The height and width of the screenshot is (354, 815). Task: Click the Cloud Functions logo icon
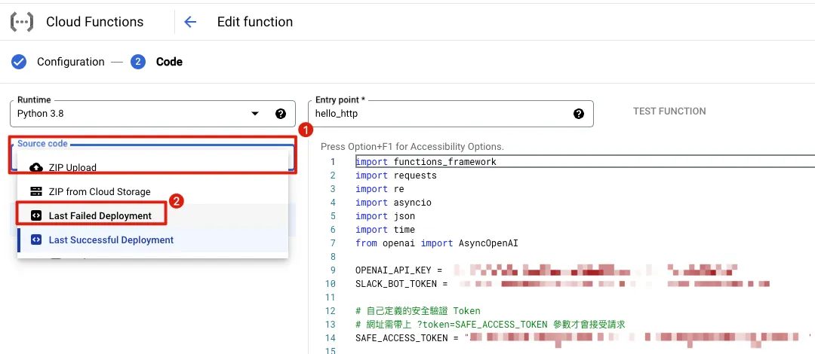coord(22,22)
